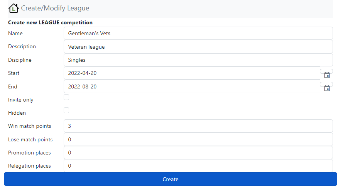Click the Start date field 2022-04-20
Screen dimensions: 343x190
point(192,73)
